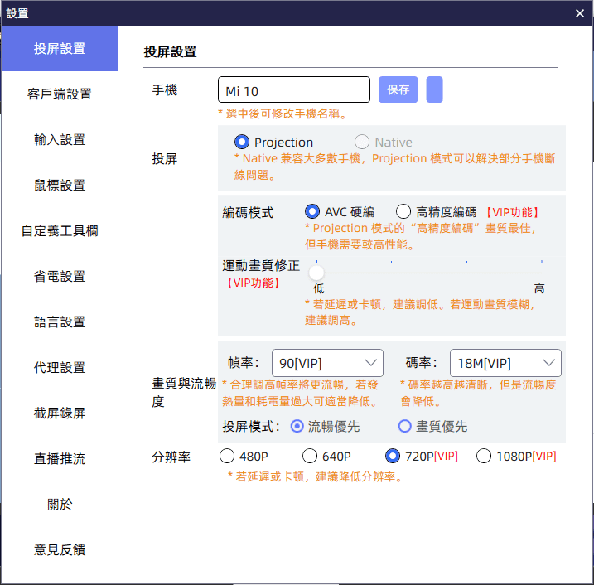Close the settings window
This screenshot has height=585, width=594.
pos(580,13)
